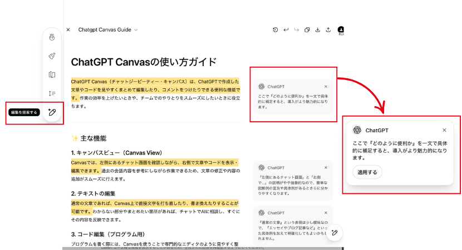Close the canvas with the X beside the title
Viewport: 462px width, 250px height.
tap(68, 29)
